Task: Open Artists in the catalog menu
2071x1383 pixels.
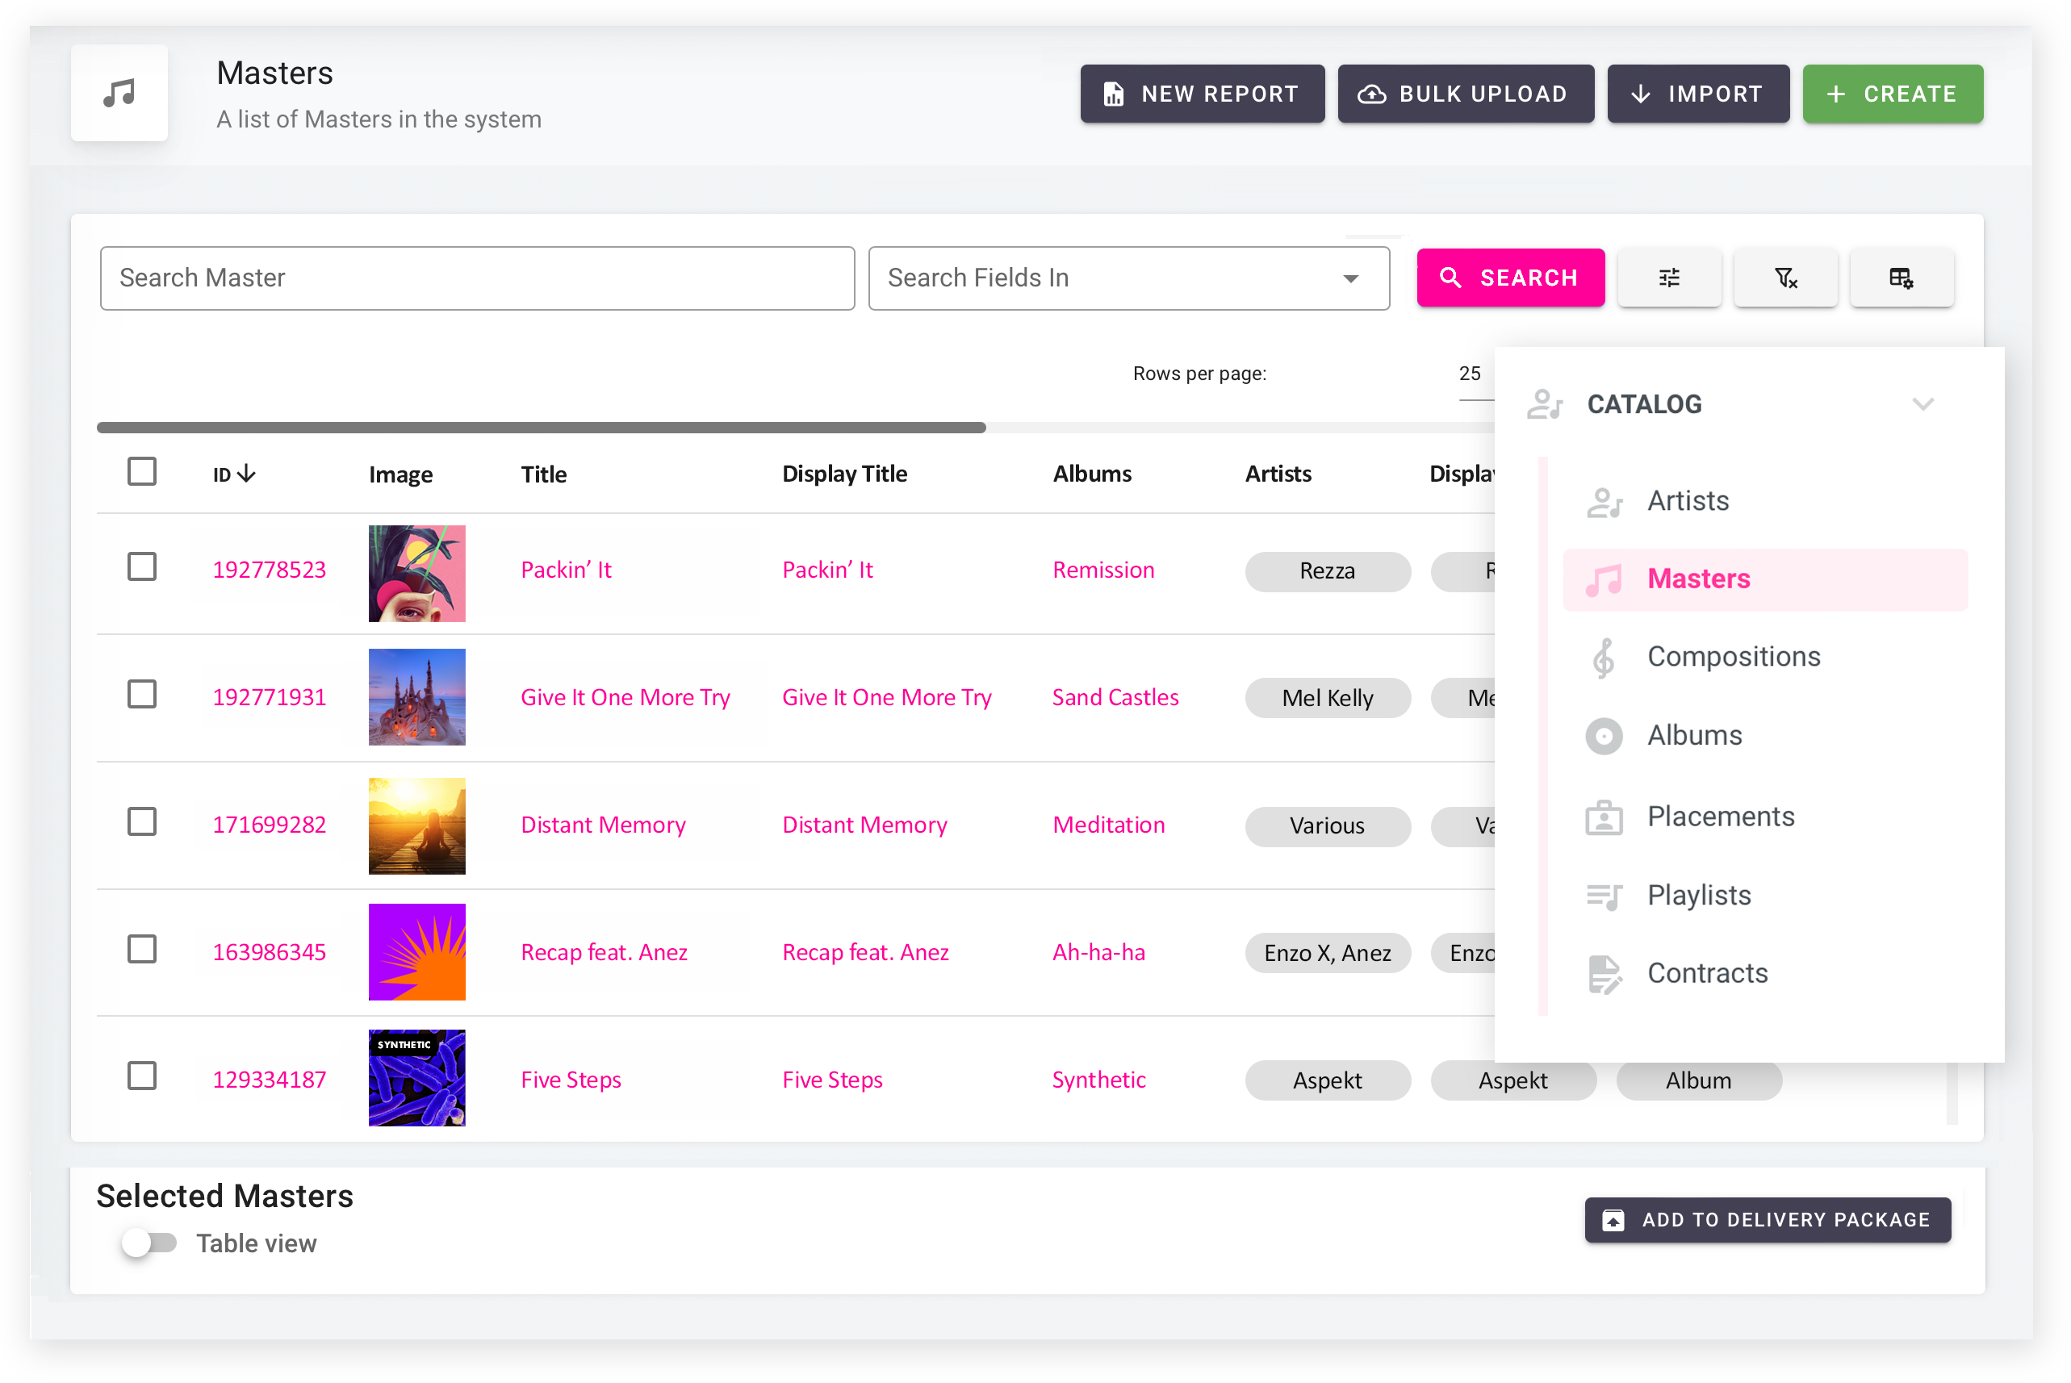Action: pos(1688,501)
